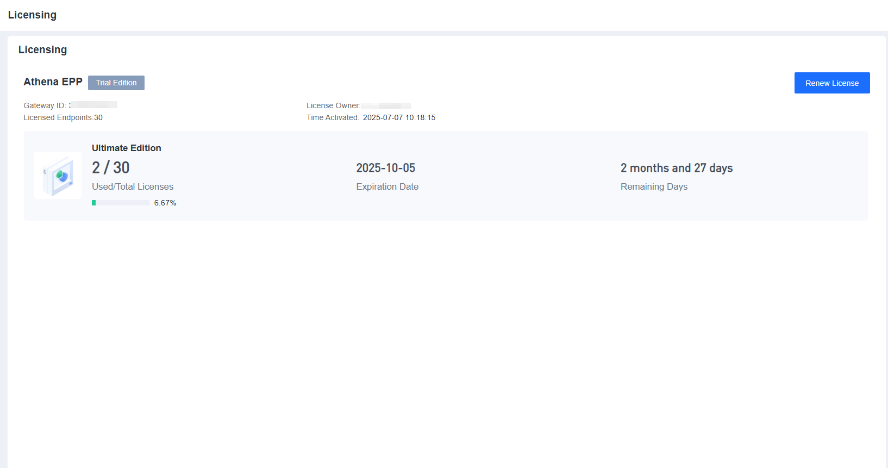Viewport: 888px width, 468px height.
Task: Click the Gateway ID label
Action: [x=45, y=105]
